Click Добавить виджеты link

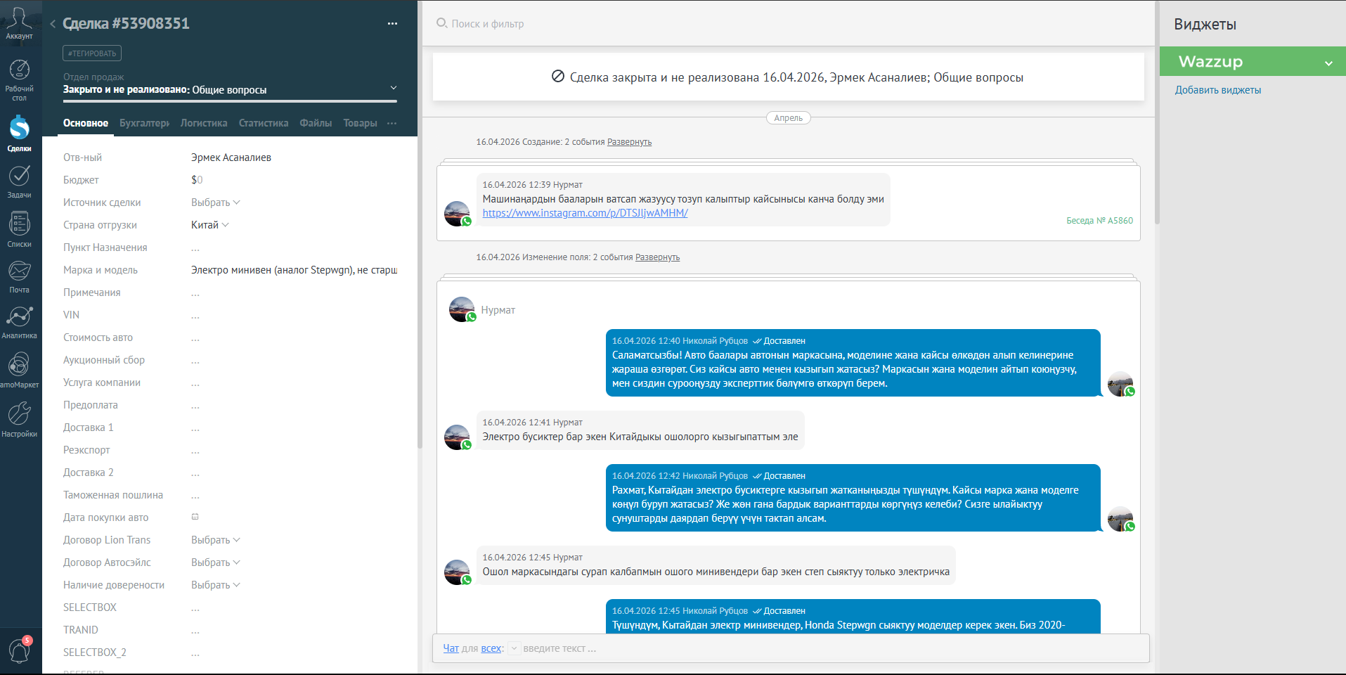coord(1218,90)
